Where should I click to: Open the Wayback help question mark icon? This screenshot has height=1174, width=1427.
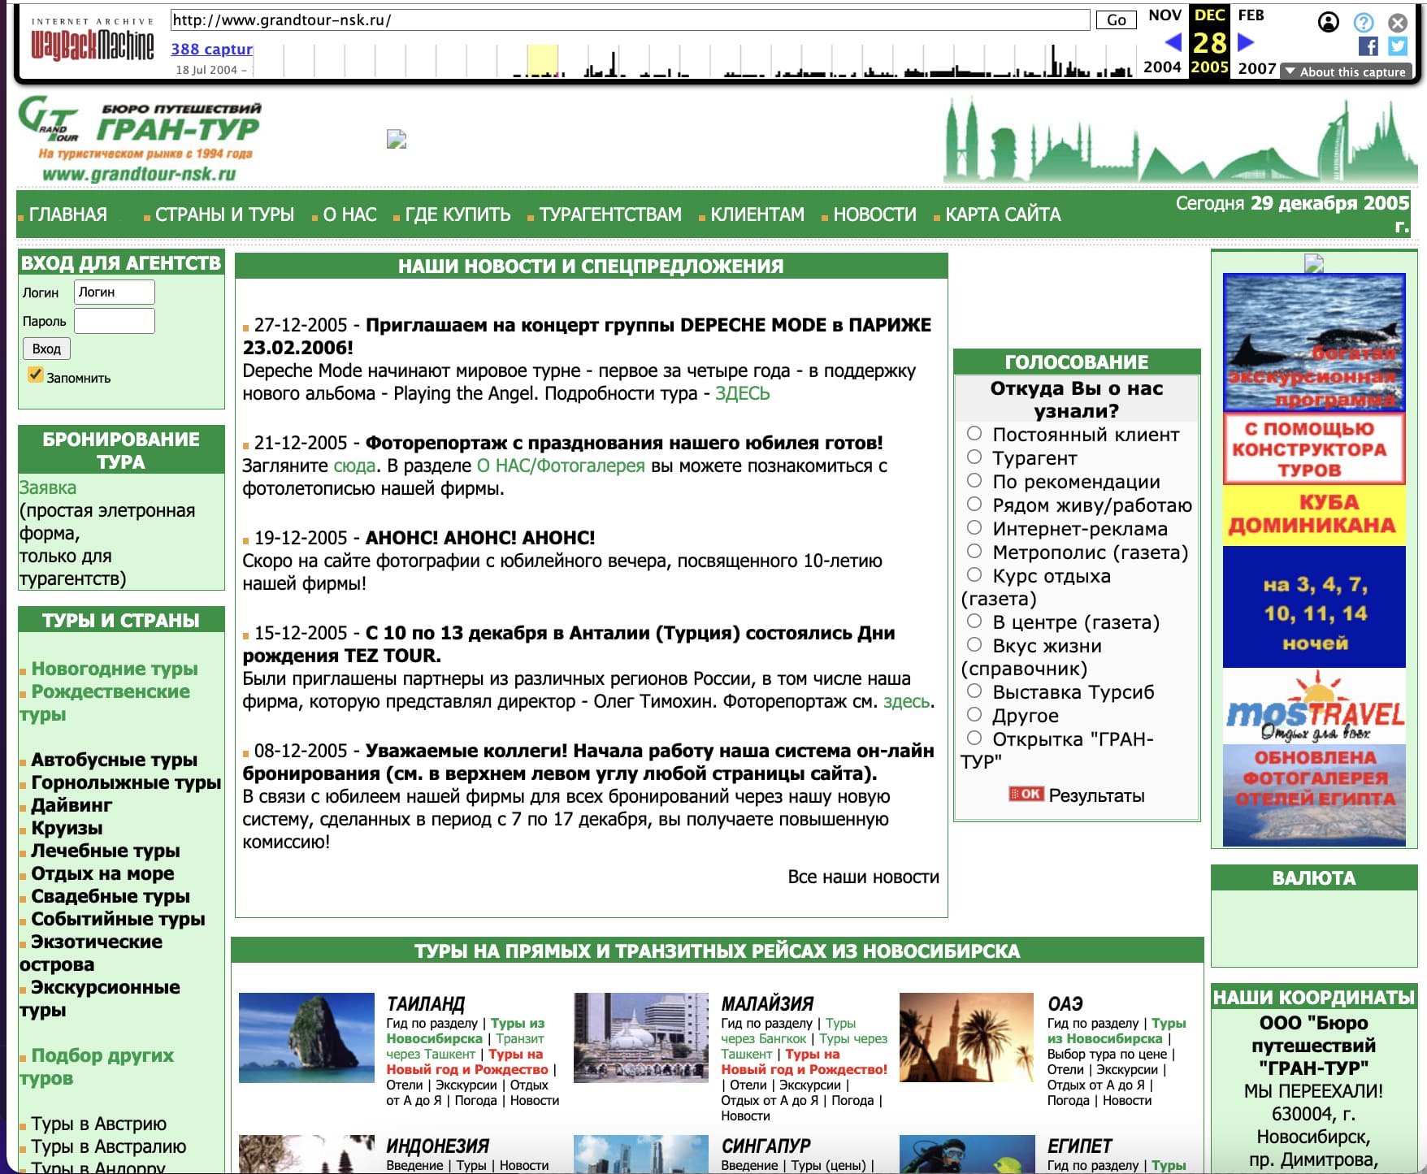coord(1363,22)
